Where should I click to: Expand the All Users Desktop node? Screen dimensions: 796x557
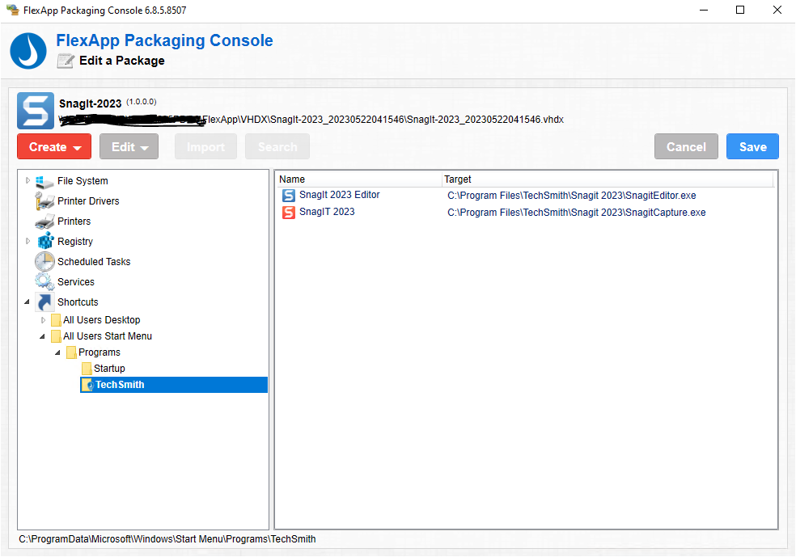click(x=43, y=320)
